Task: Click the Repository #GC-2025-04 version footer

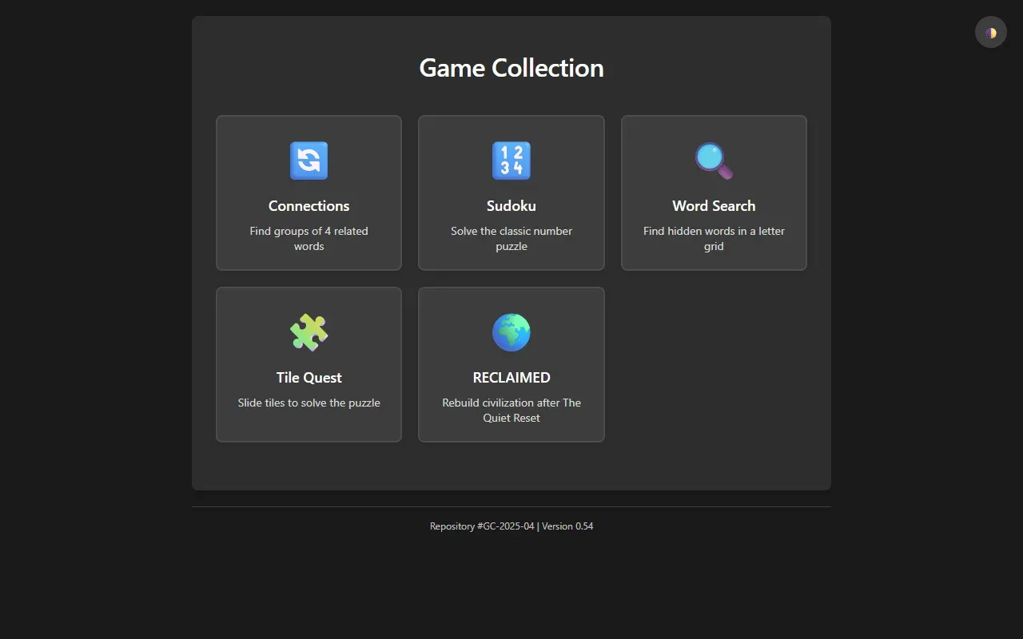Action: point(511,526)
